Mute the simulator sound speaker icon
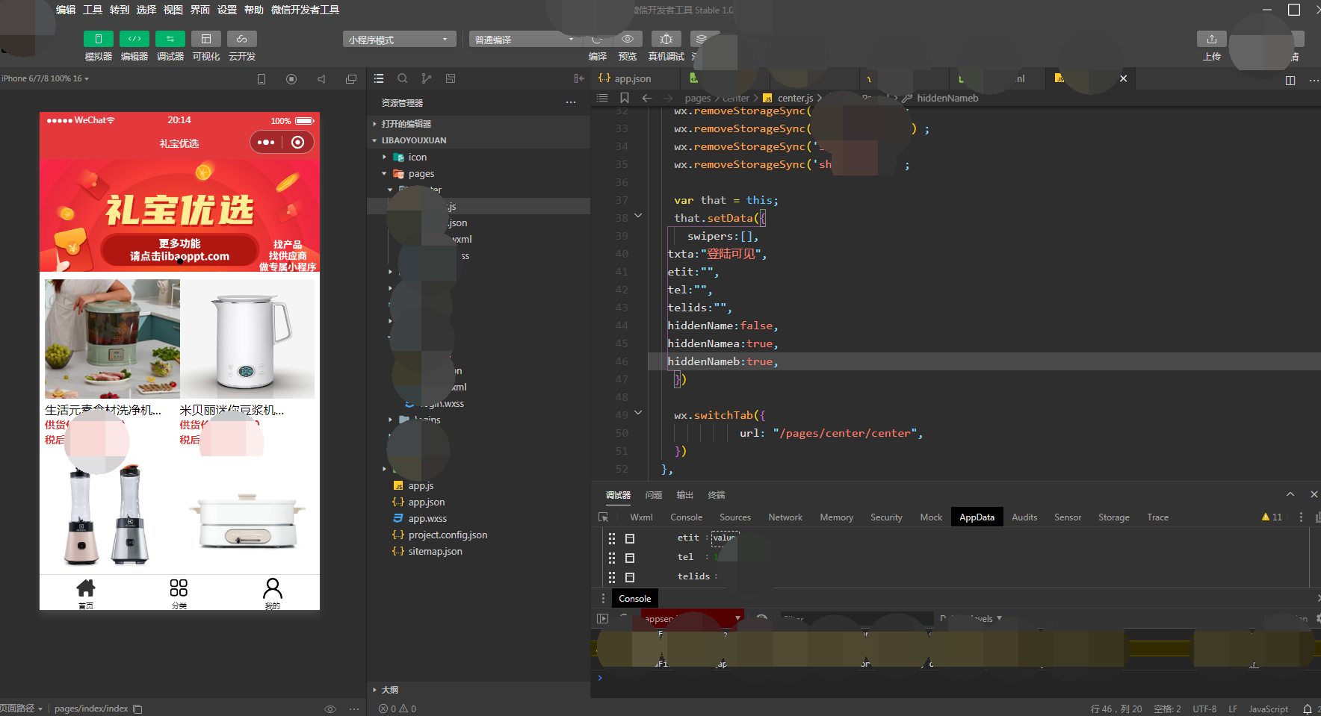Screen dimensions: 1321x716 pyautogui.click(x=321, y=78)
